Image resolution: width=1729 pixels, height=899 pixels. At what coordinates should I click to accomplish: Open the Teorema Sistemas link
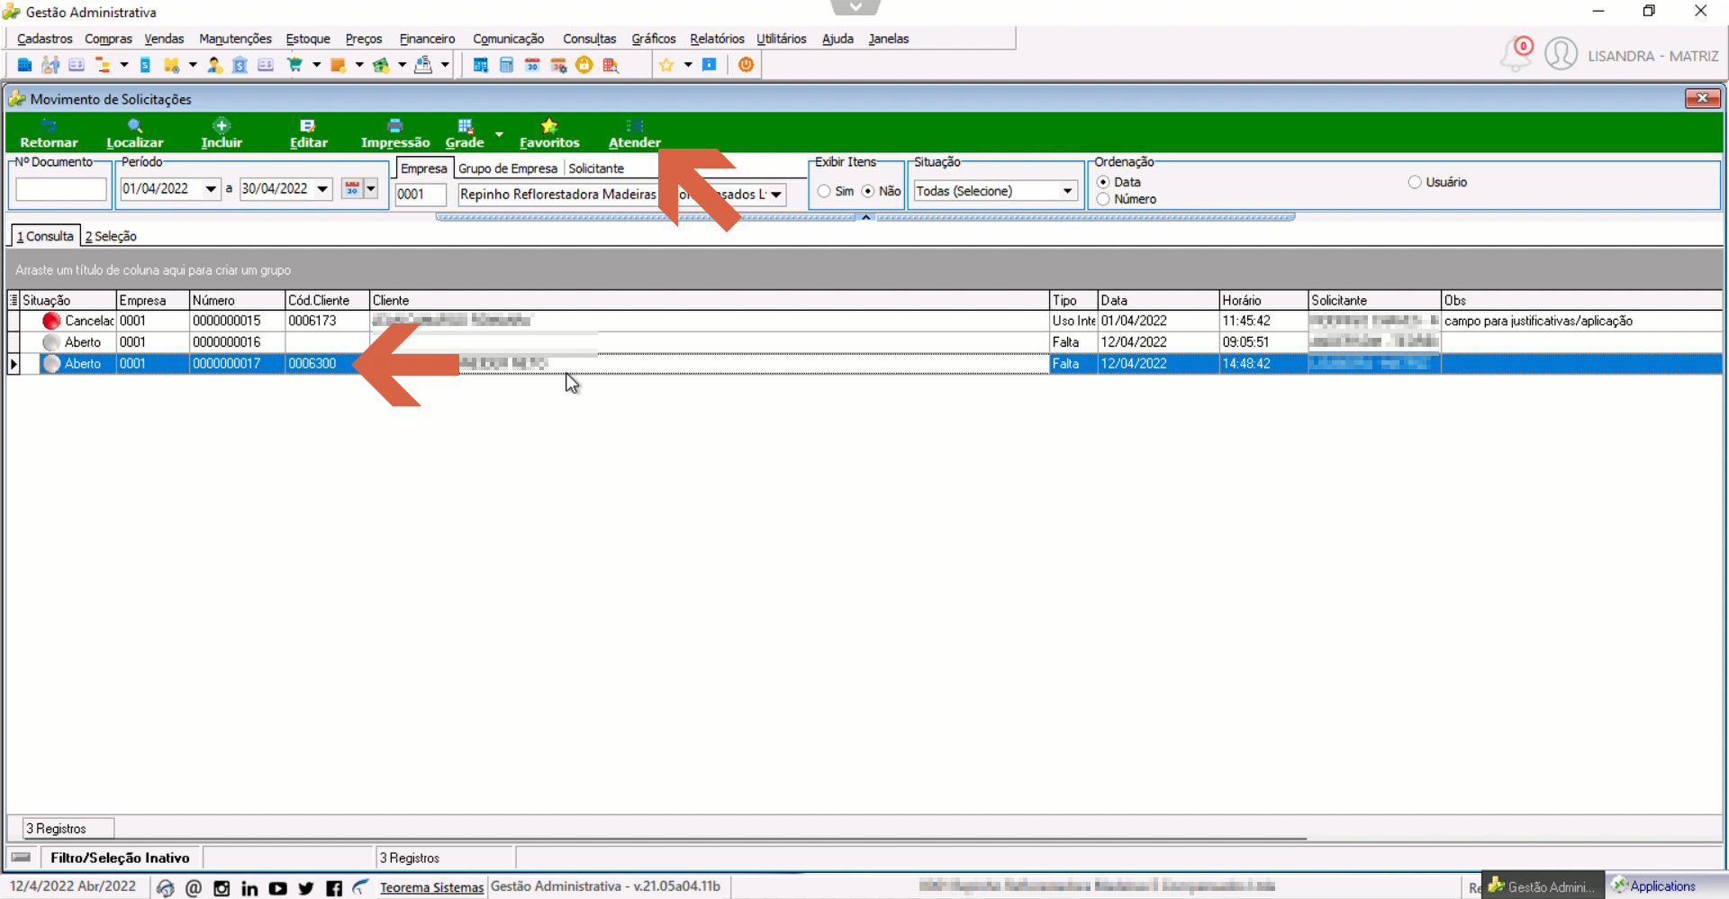(x=431, y=887)
